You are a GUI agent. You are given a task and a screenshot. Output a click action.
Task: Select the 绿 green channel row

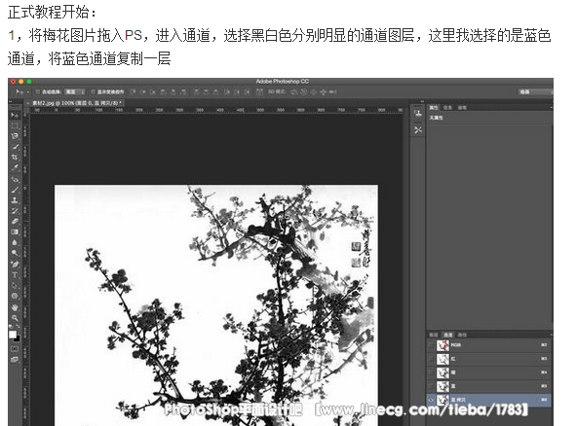(489, 373)
